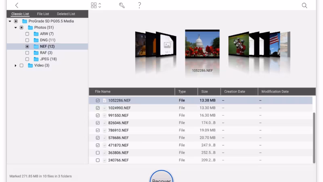The width and height of the screenshot is (323, 182).
Task: Select the JPEG (18) folder icon
Action: [x=36, y=59]
